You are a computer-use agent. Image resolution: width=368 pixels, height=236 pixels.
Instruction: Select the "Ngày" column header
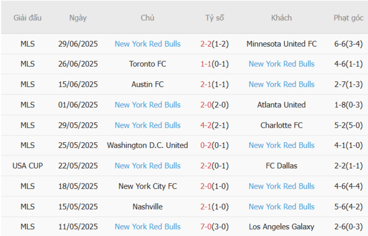pos(78,18)
